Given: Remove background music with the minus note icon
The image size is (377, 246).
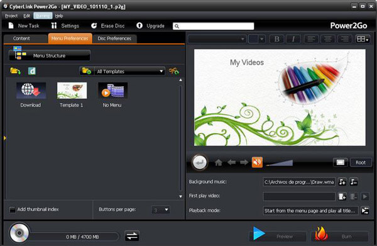Looking at the screenshot, I should pos(354,182).
